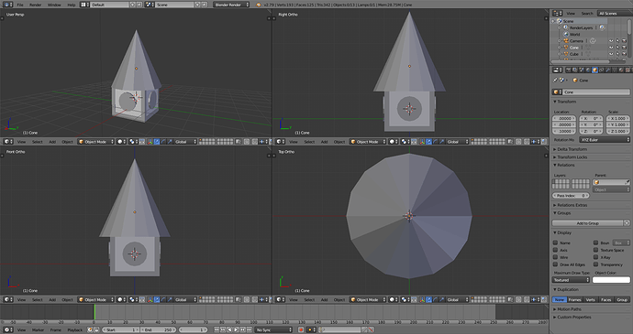Click the Cone object icon in outliner
633x334 pixels.
coord(566,48)
